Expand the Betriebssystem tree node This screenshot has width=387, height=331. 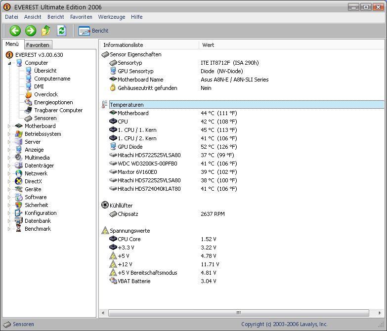click(x=9, y=134)
